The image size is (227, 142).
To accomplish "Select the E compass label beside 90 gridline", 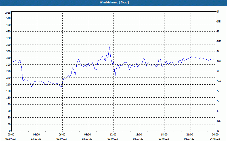I will pos(218,111).
